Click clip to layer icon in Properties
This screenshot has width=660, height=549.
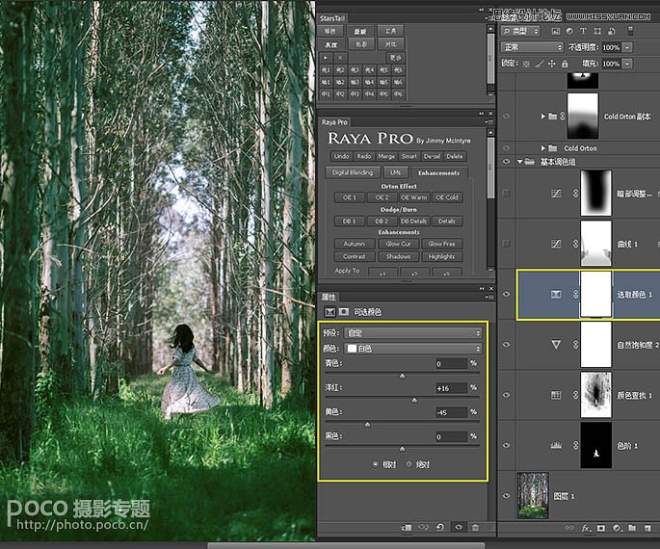click(x=407, y=527)
